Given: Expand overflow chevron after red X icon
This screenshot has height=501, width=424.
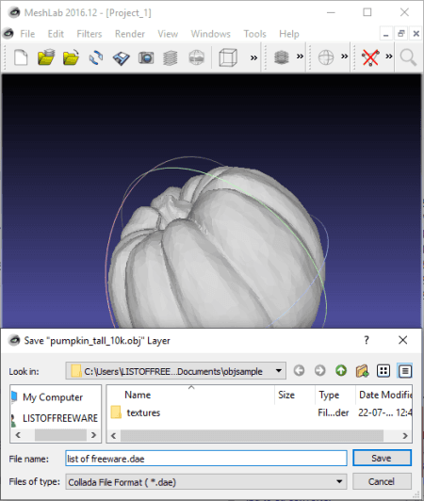Looking at the screenshot, I should (x=388, y=57).
